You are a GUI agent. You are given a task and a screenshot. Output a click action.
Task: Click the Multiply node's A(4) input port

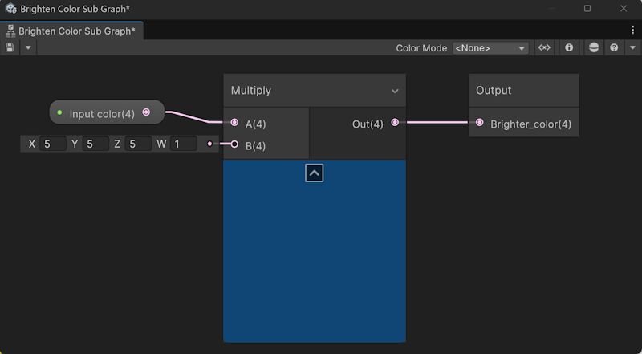tap(234, 123)
